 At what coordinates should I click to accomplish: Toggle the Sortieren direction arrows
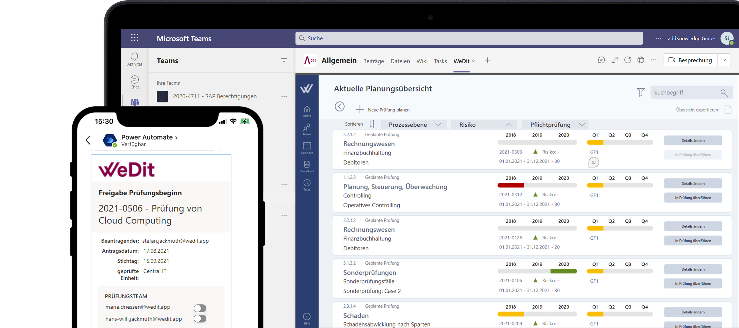point(372,124)
